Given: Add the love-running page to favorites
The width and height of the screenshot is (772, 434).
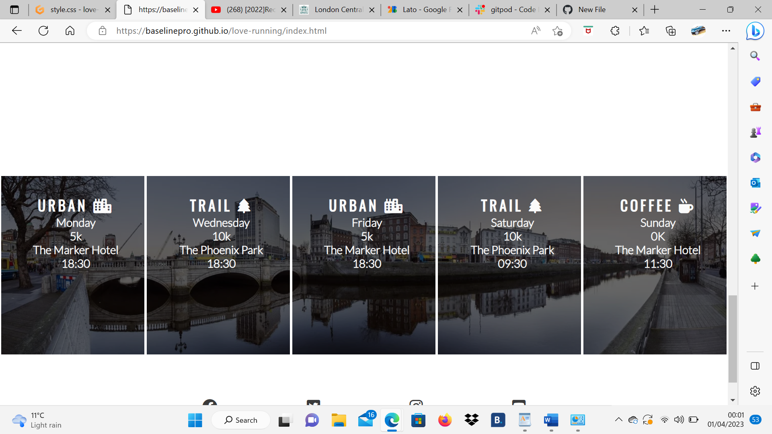Looking at the screenshot, I should pos(558,31).
